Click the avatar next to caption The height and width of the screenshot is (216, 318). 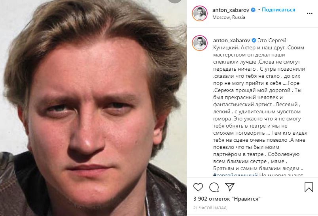(200, 43)
